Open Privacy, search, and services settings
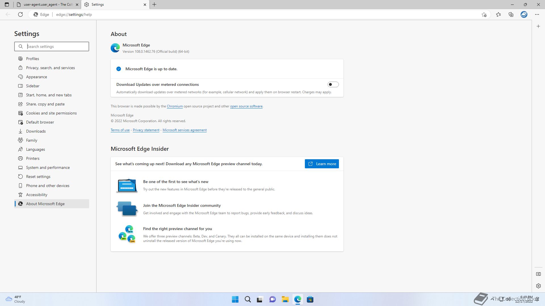Image resolution: width=545 pixels, height=306 pixels. 50,68
